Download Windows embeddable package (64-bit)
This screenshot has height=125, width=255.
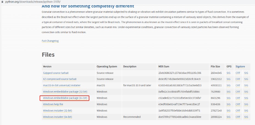pyautogui.click(x=65, y=98)
